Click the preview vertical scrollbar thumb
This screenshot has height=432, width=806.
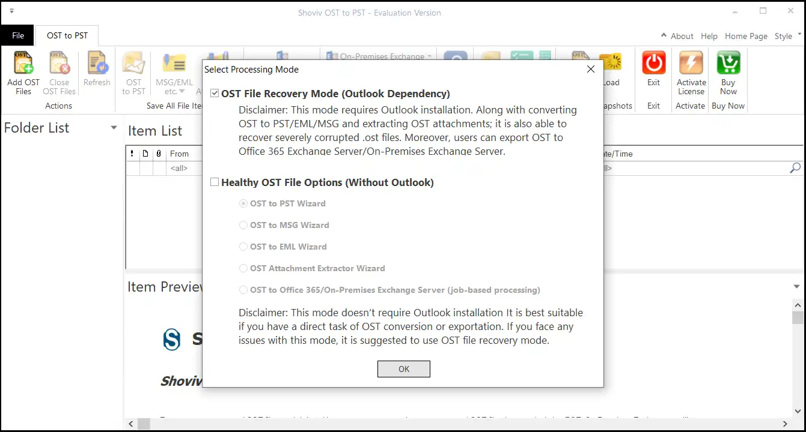(798, 318)
